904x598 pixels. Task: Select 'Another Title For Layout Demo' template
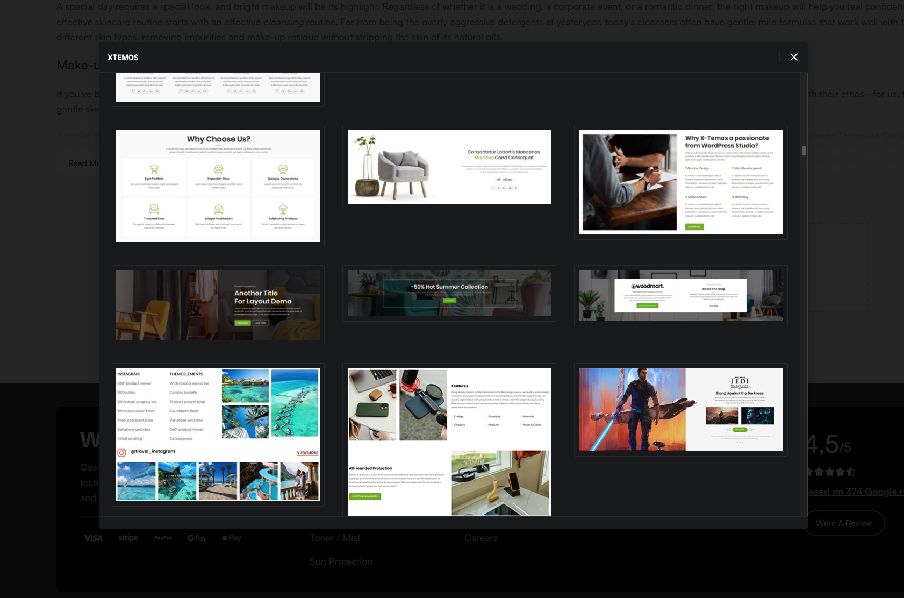(218, 305)
